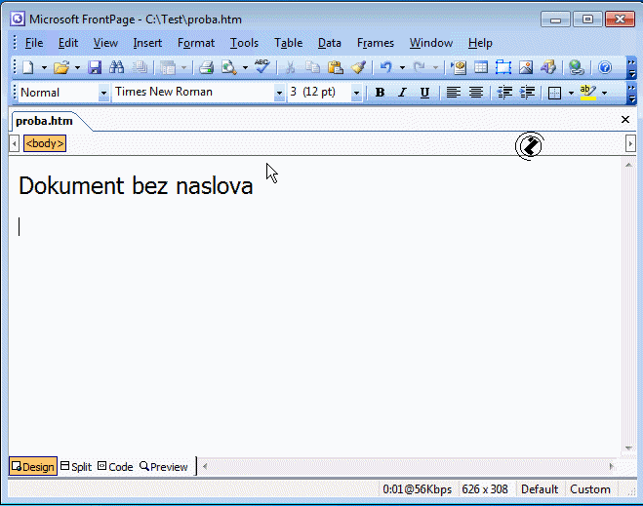The width and height of the screenshot is (643, 506).
Task: Click the 626 x 308 page size in status bar
Action: (485, 489)
